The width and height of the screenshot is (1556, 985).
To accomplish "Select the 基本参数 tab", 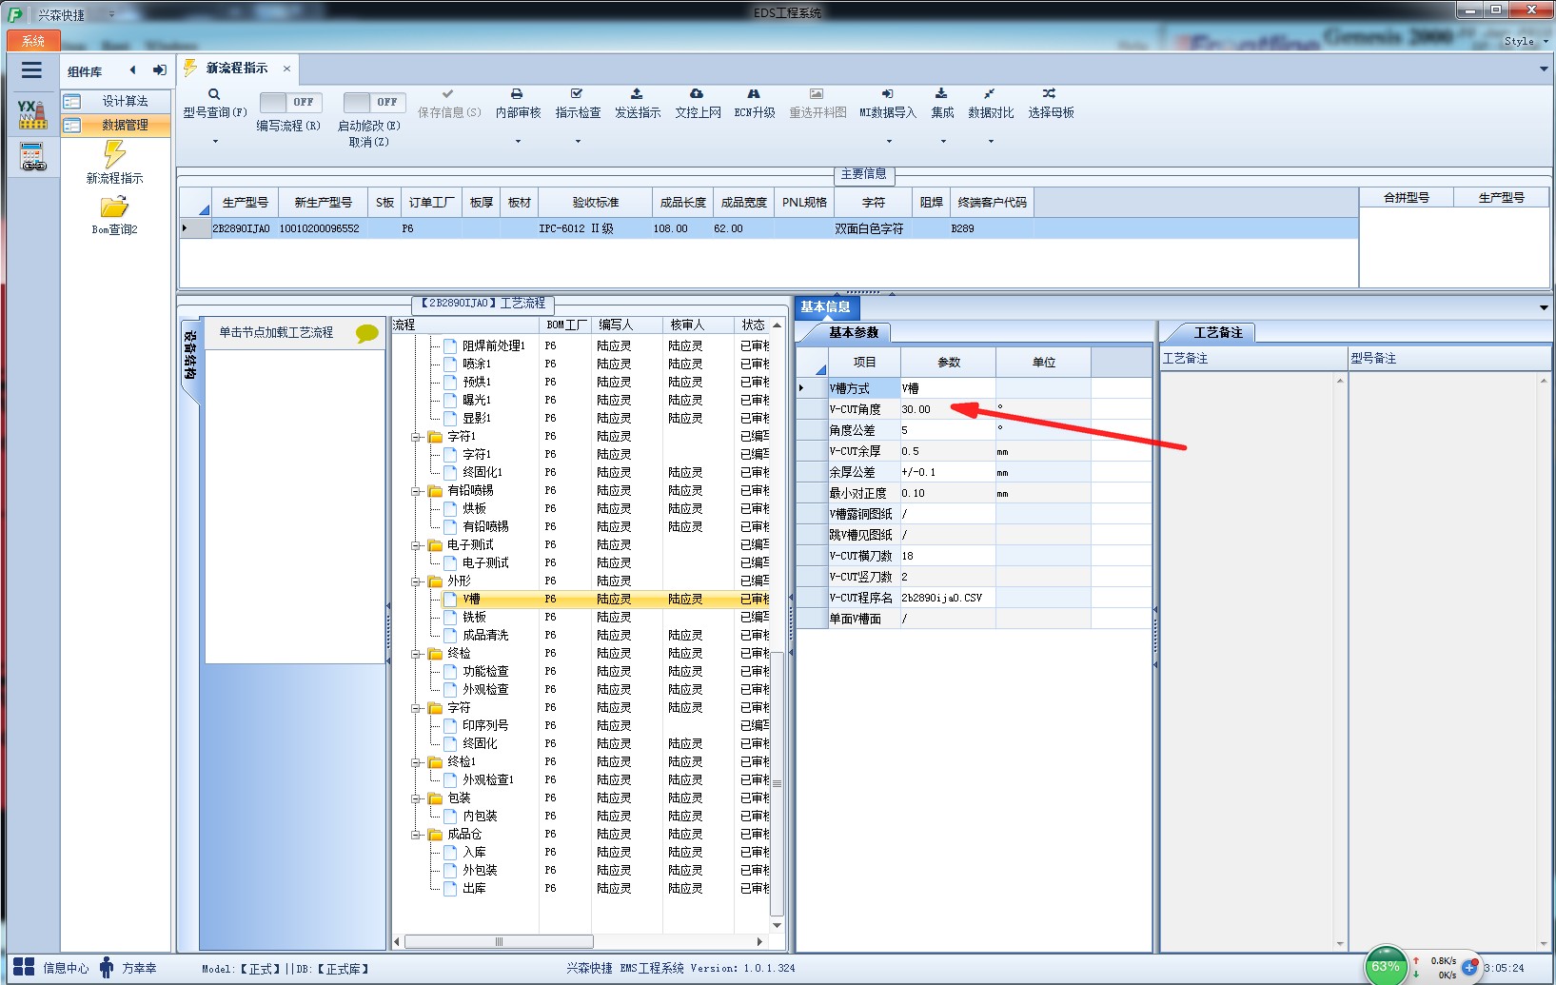I will click(x=853, y=332).
